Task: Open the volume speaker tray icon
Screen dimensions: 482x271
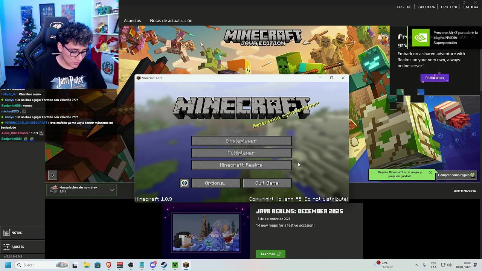Action: click(450, 265)
